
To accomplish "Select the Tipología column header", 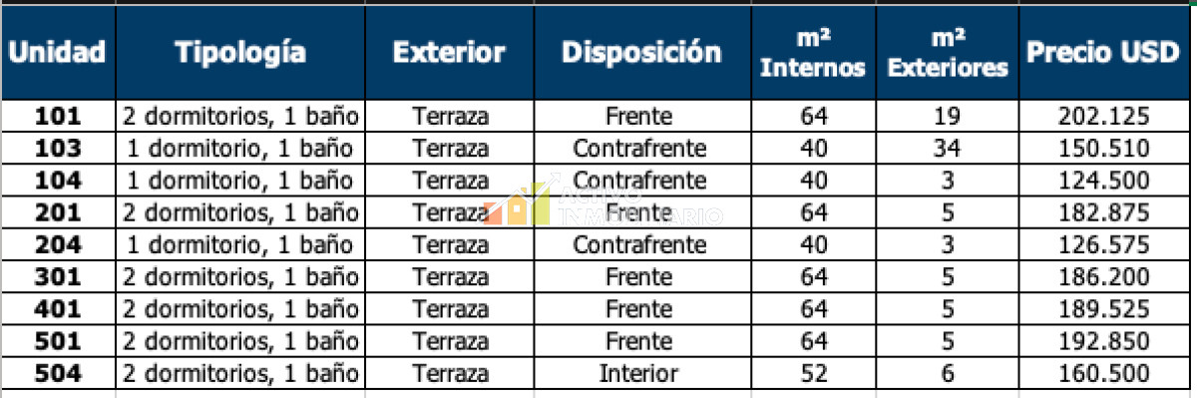I will (240, 53).
